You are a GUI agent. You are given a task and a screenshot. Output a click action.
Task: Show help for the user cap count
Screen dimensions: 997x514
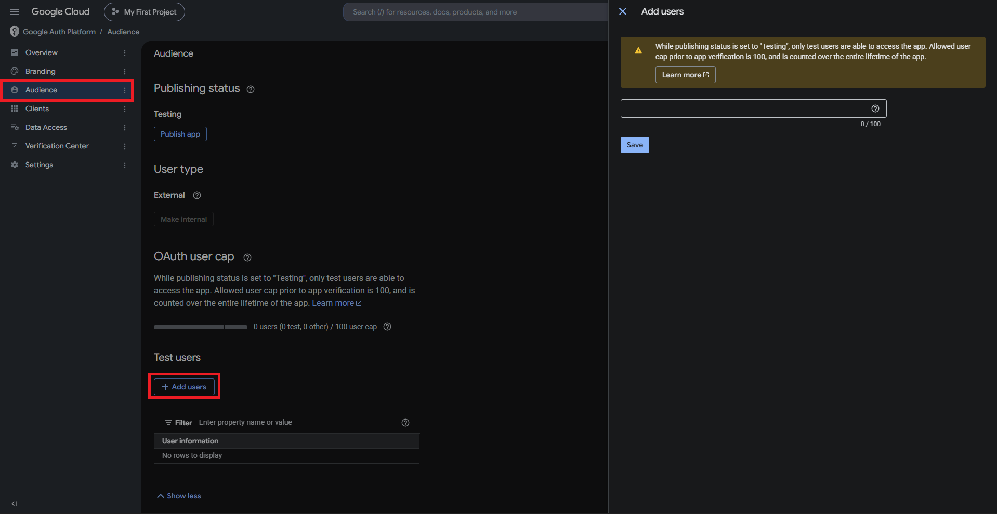point(387,327)
